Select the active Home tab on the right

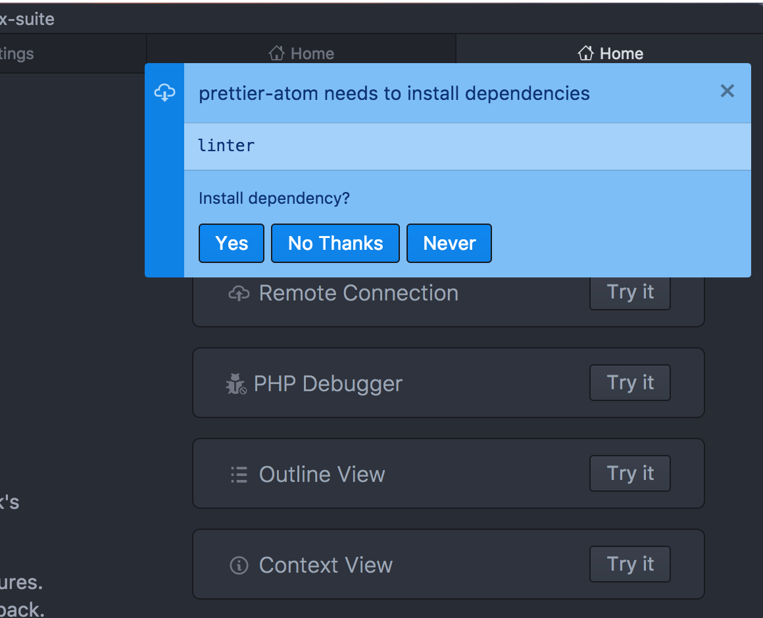tap(610, 53)
